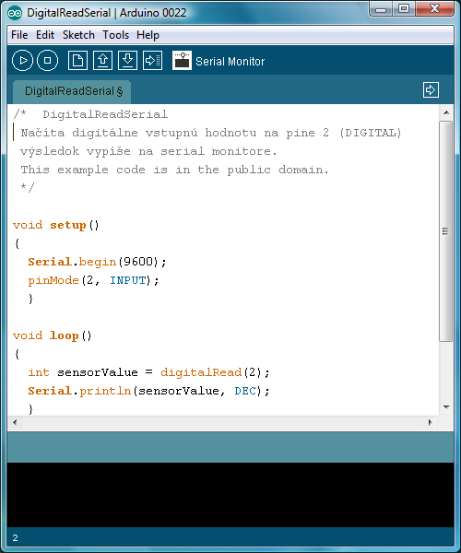Click 'digitalRead(2)' in the code
461x553 pixels.
(211, 372)
